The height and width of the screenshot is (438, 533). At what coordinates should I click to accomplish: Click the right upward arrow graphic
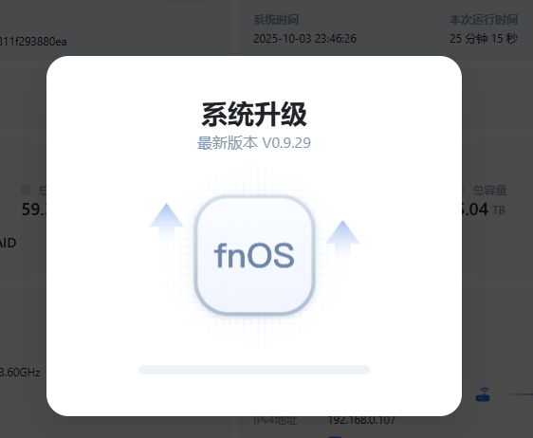(x=342, y=239)
